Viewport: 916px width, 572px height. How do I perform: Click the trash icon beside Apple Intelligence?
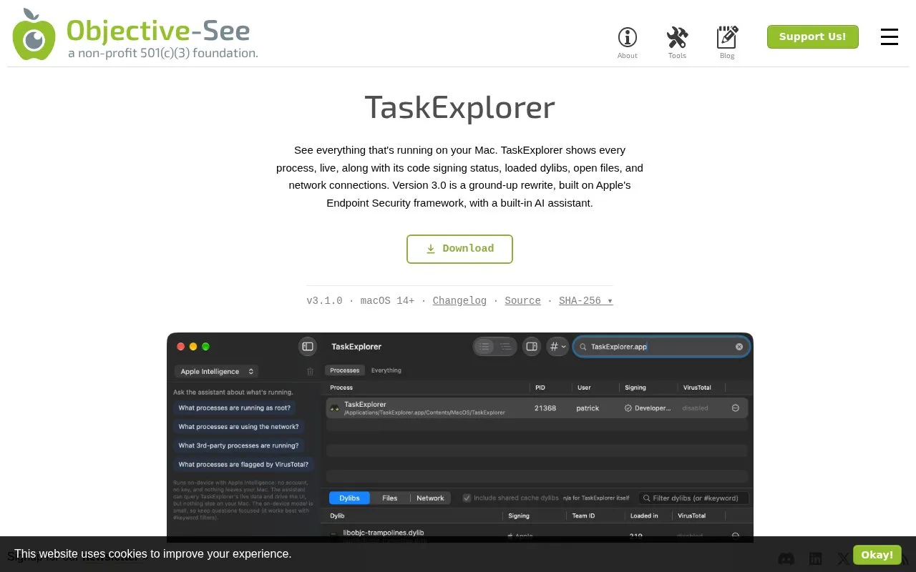tap(310, 372)
